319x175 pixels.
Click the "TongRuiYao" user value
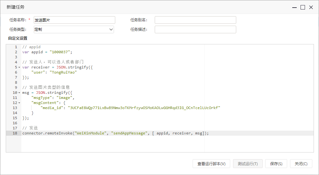click(x=63, y=72)
